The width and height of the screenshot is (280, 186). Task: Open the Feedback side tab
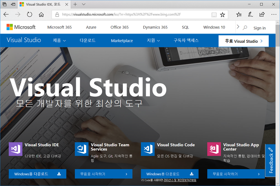(x=271, y=160)
